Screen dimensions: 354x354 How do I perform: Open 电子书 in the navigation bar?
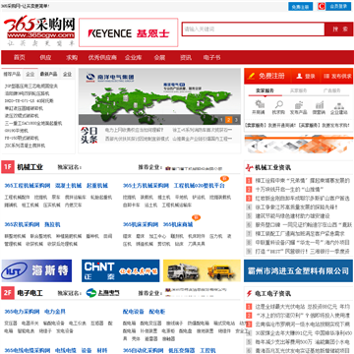pyautogui.click(x=211, y=58)
